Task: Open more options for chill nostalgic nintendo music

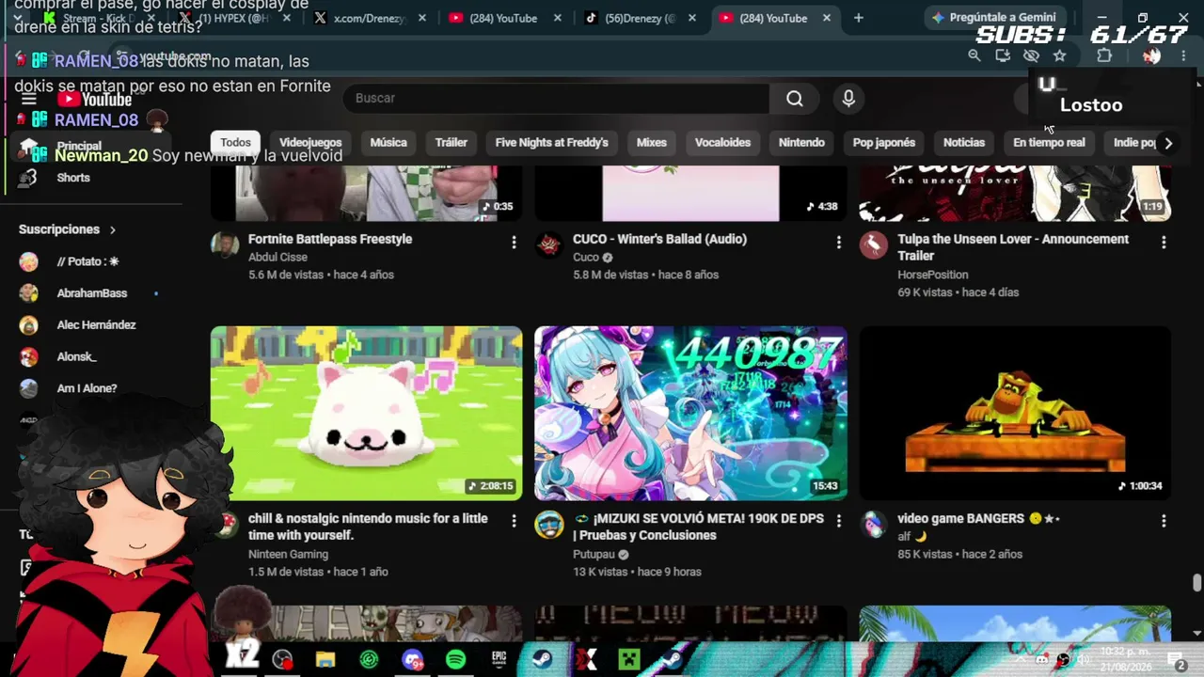Action: [x=514, y=521]
